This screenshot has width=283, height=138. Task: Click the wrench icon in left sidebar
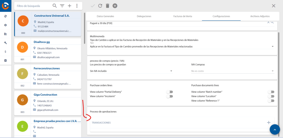coord(6,43)
